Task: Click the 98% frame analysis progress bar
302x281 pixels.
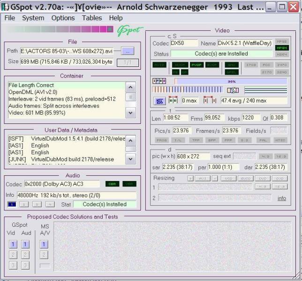Action: click(231, 81)
